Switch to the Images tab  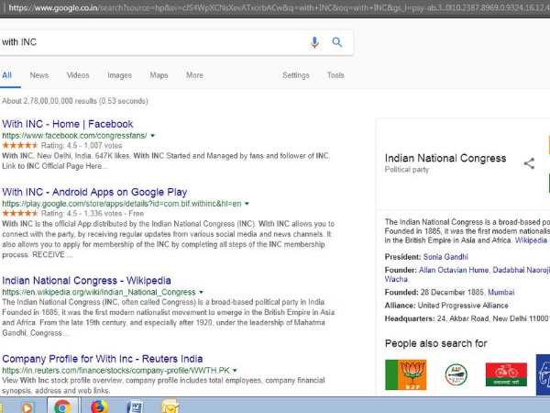[x=119, y=75]
